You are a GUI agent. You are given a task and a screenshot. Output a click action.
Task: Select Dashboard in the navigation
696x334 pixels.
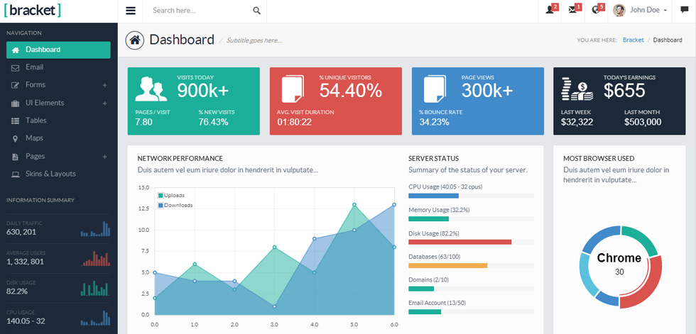click(x=58, y=50)
